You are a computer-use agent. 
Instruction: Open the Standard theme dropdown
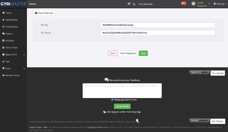click(x=199, y=120)
